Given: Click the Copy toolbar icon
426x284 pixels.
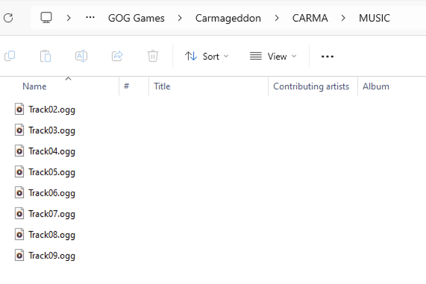Looking at the screenshot, I should pyautogui.click(x=10, y=56).
